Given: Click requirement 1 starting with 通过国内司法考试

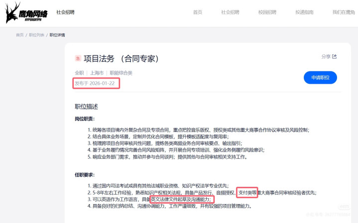Looking at the screenshot, I should pyautogui.click(x=158, y=186).
